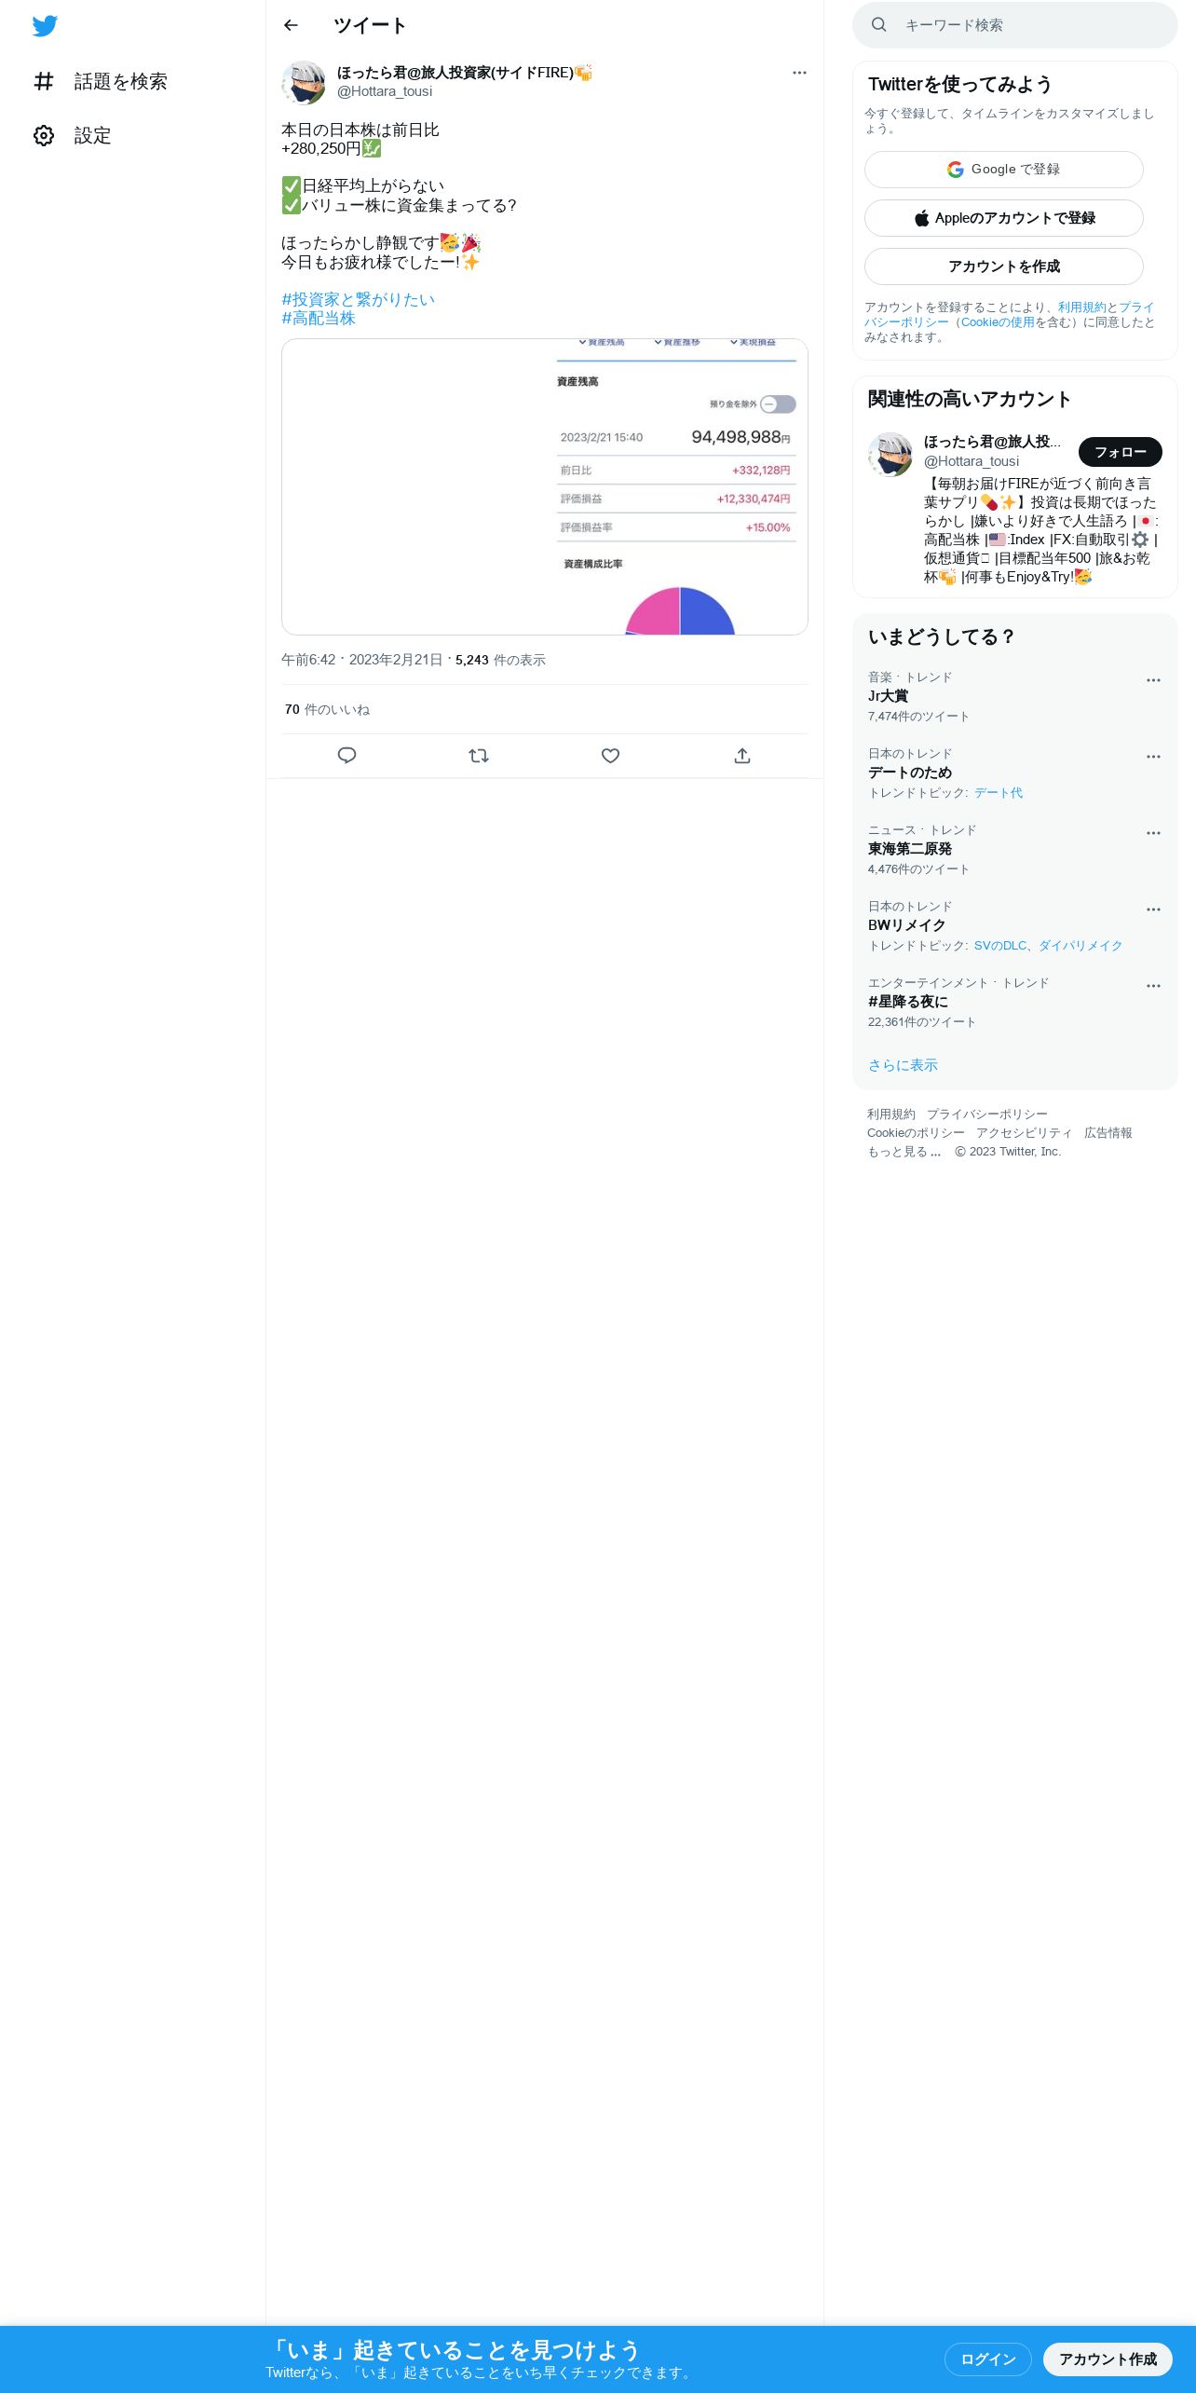Click さらに表示 to show more trends
1196x2393 pixels.
[x=903, y=1065]
